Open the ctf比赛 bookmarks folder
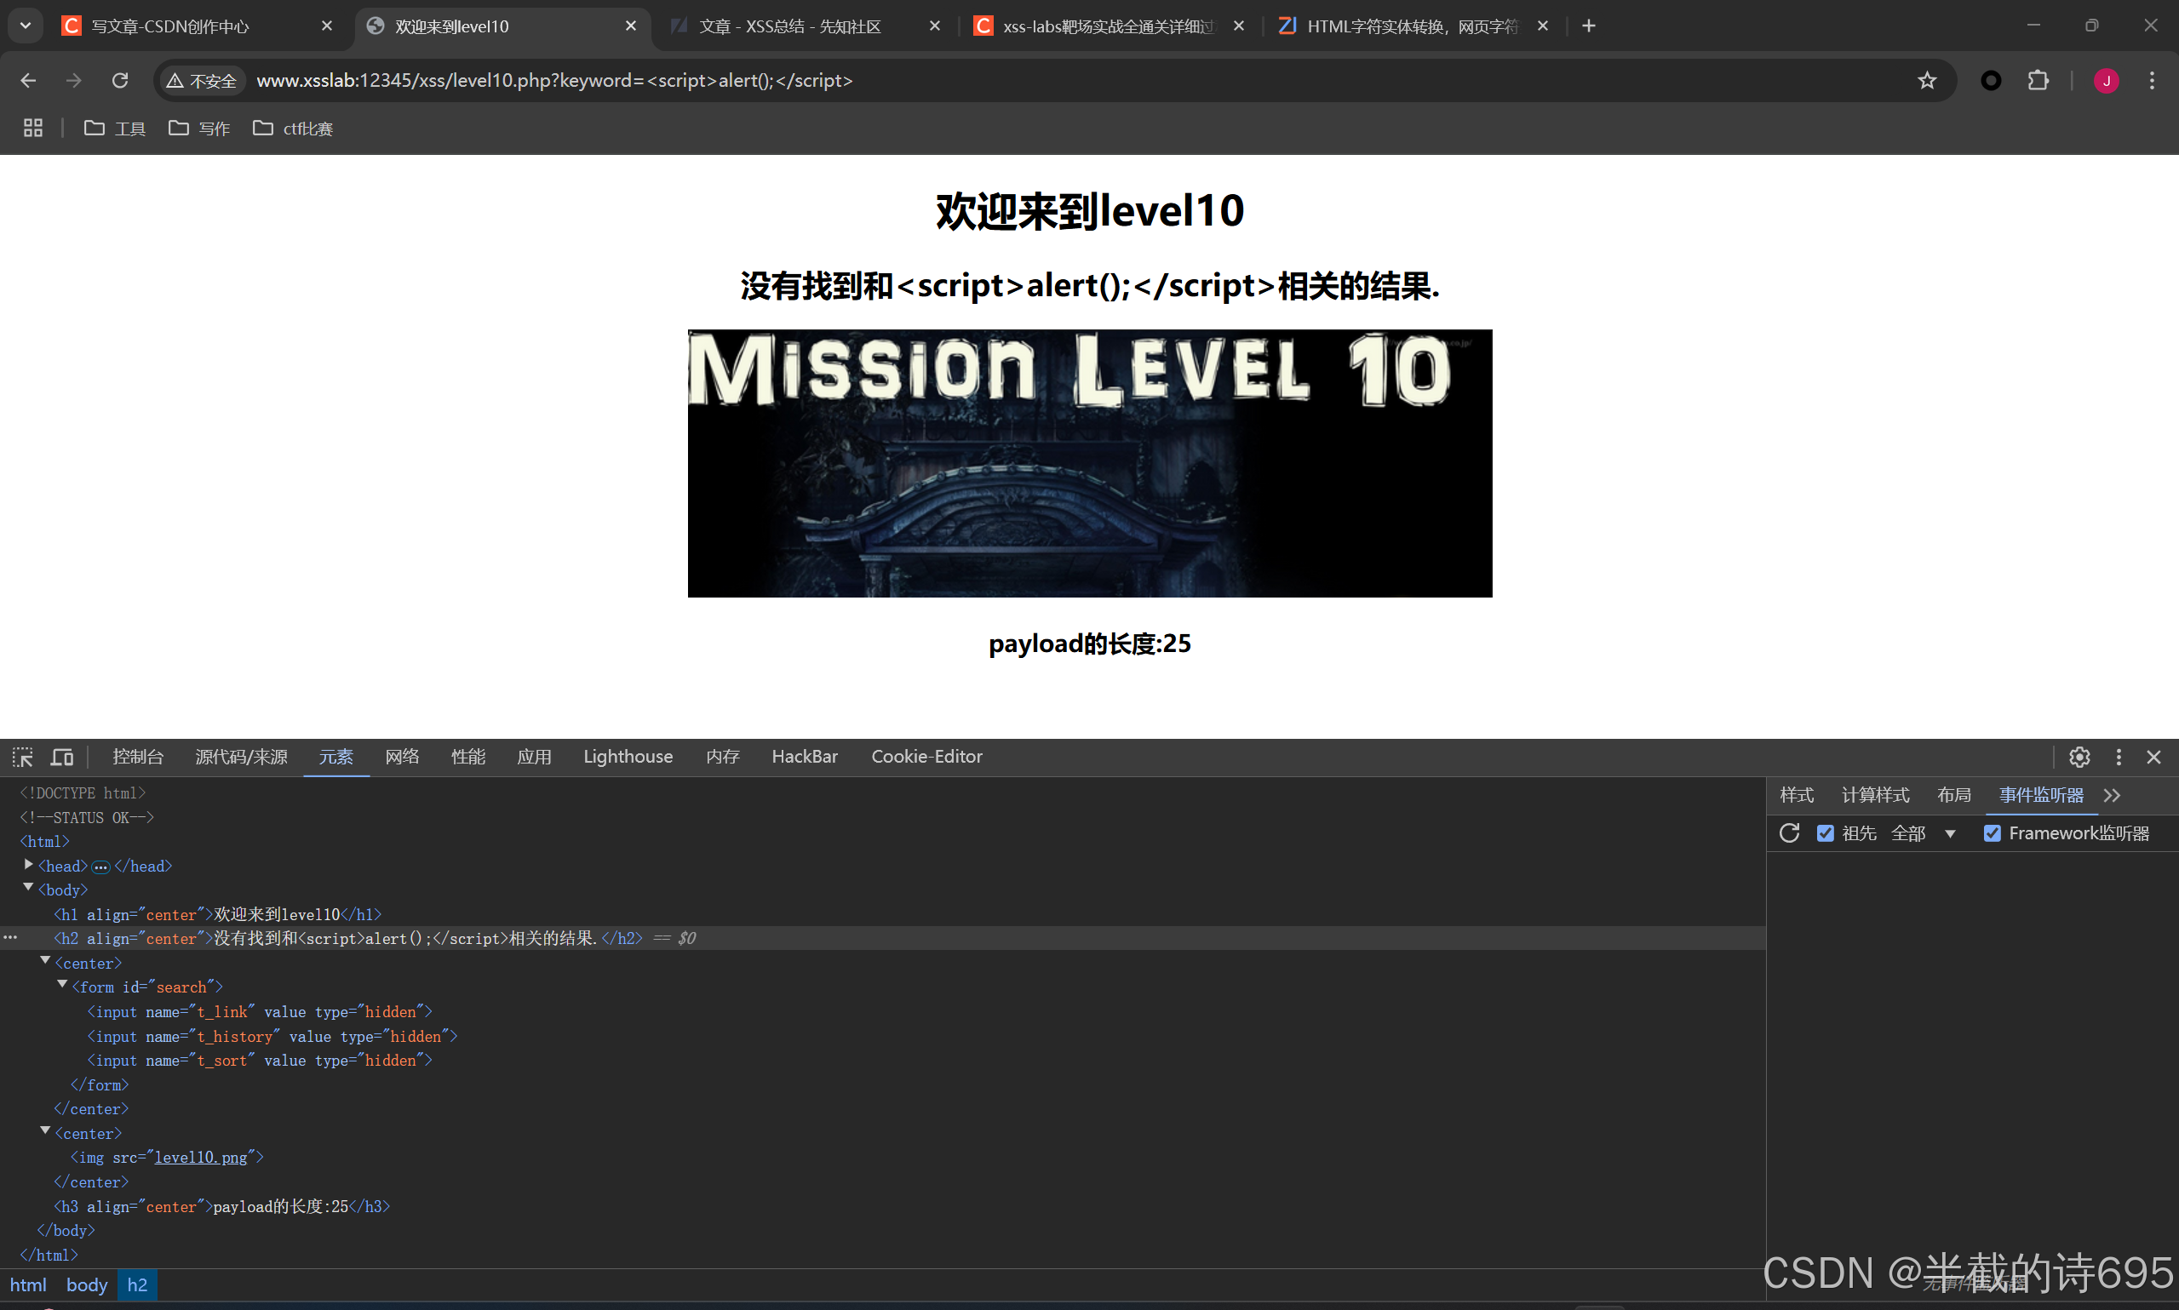Screen dimensions: 2179x1310 pos(293,128)
